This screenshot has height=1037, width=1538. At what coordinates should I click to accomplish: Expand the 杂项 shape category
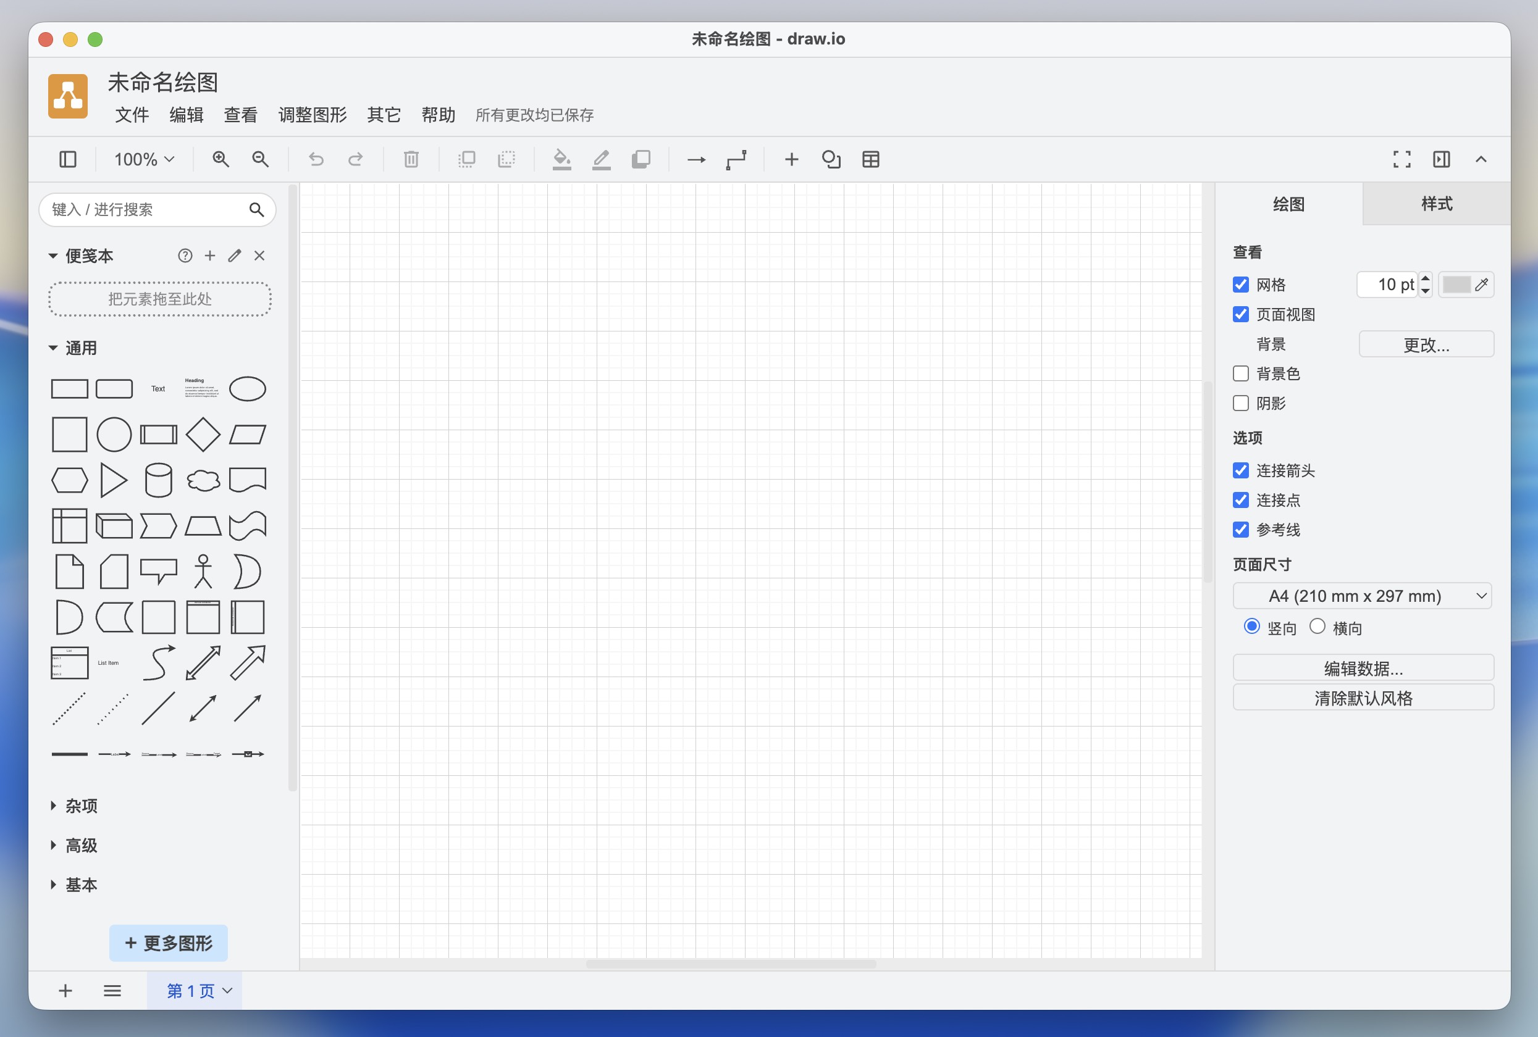[x=81, y=806]
